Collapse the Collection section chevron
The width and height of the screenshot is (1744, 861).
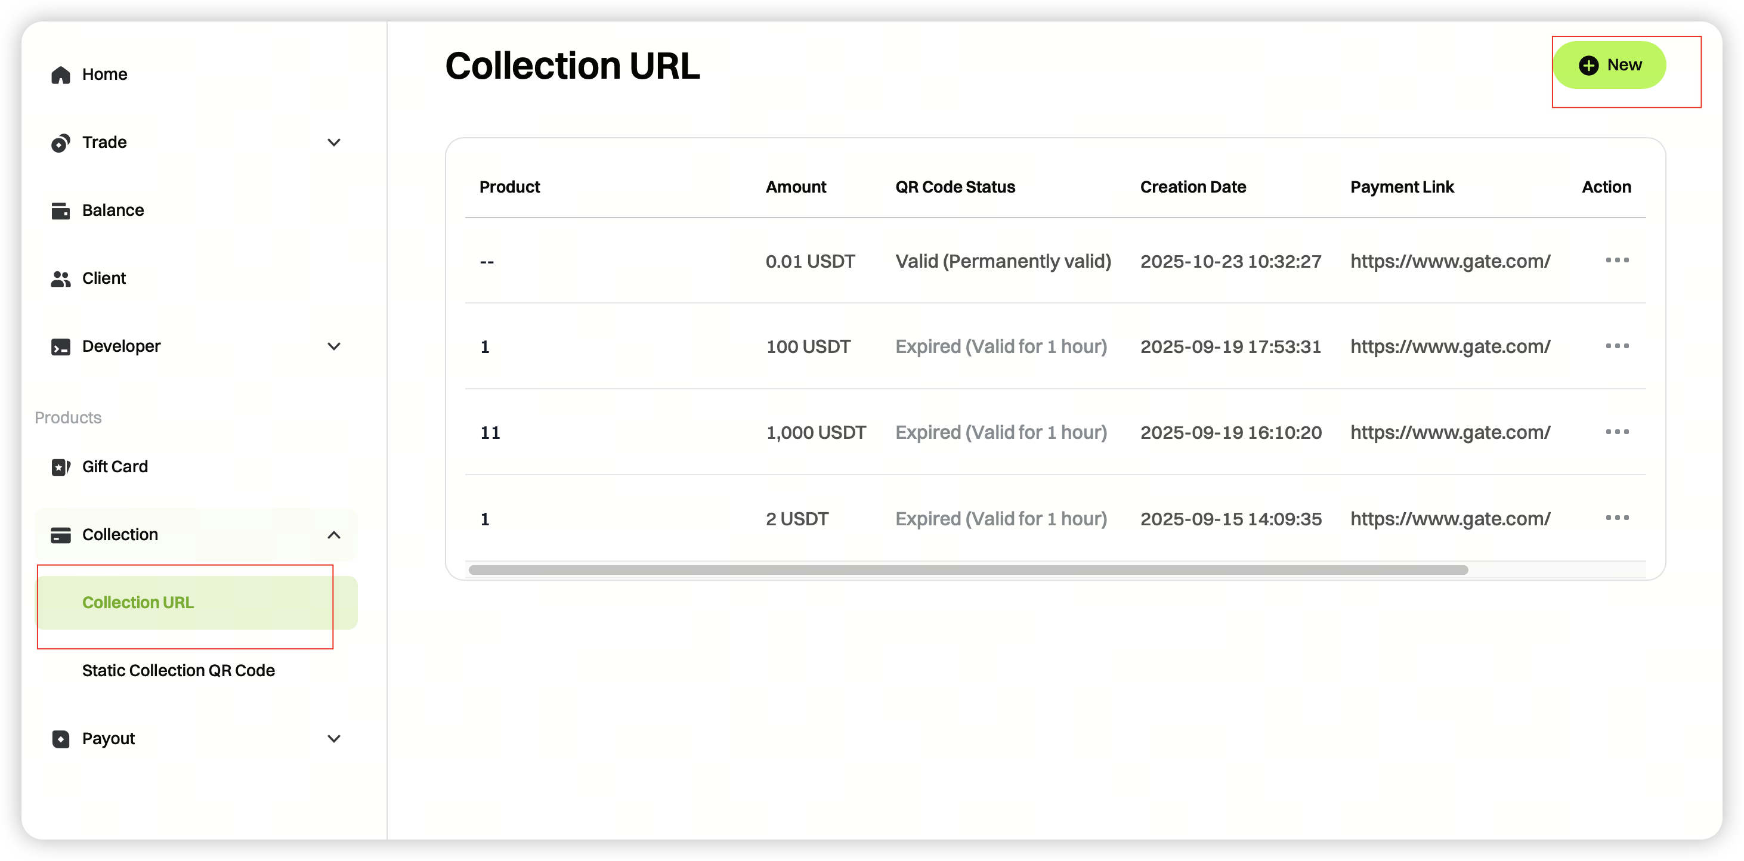tap(334, 535)
